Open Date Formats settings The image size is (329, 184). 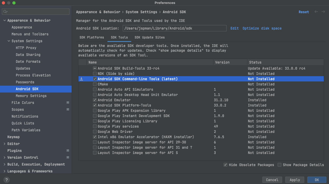[28, 61]
